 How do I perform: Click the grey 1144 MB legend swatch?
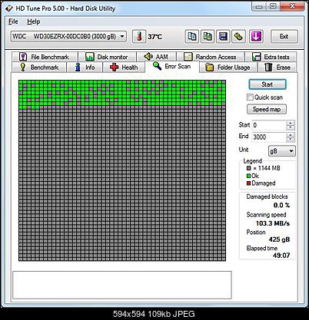coord(248,168)
